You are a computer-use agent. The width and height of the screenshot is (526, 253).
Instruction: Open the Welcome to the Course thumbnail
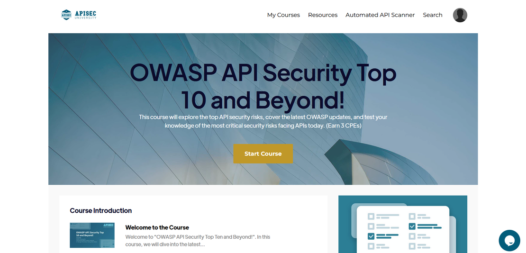pyautogui.click(x=92, y=235)
